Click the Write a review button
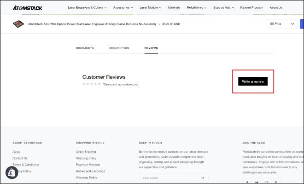The image size is (304, 184). point(252,81)
